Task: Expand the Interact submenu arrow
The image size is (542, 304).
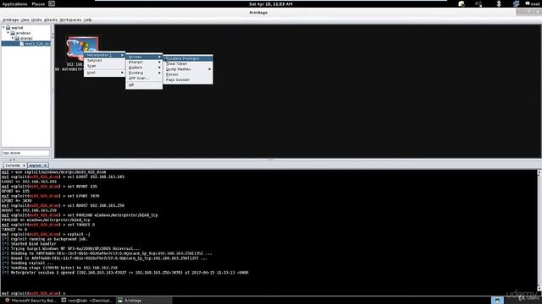Action: click(160, 62)
